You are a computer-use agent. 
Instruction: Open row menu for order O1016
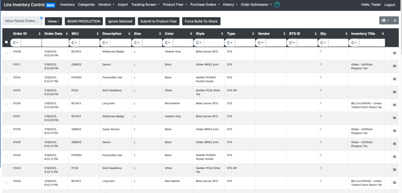pyautogui.click(x=394, y=105)
